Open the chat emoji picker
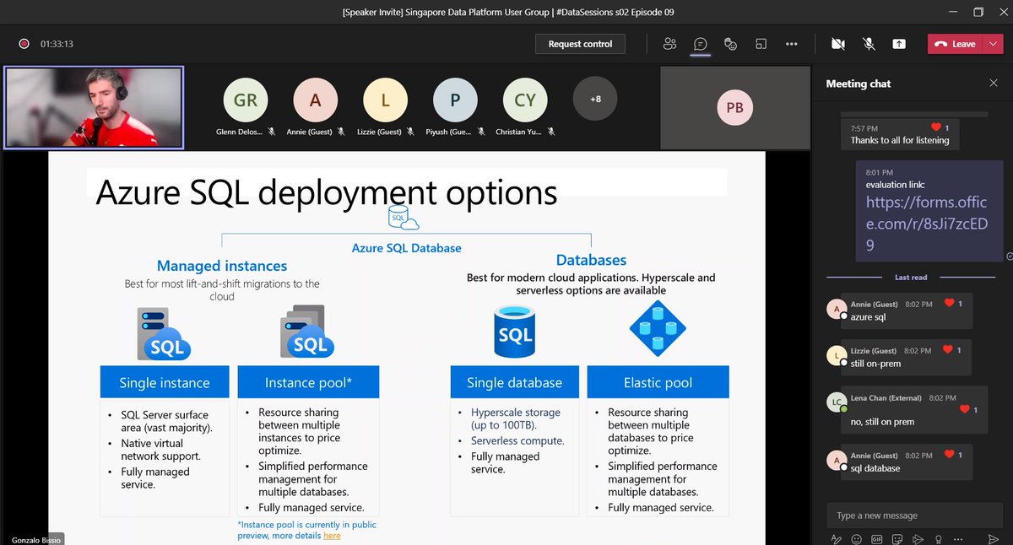1013x545 pixels. 857,538
